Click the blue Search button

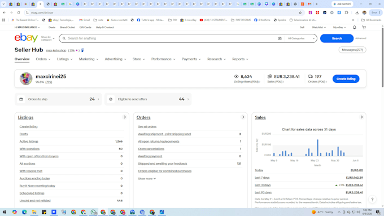[337, 38]
